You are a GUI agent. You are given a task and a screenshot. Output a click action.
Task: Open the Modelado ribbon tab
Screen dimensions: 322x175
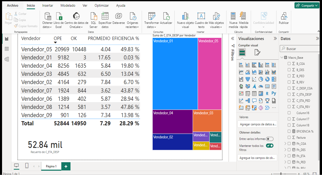pos(68,5)
